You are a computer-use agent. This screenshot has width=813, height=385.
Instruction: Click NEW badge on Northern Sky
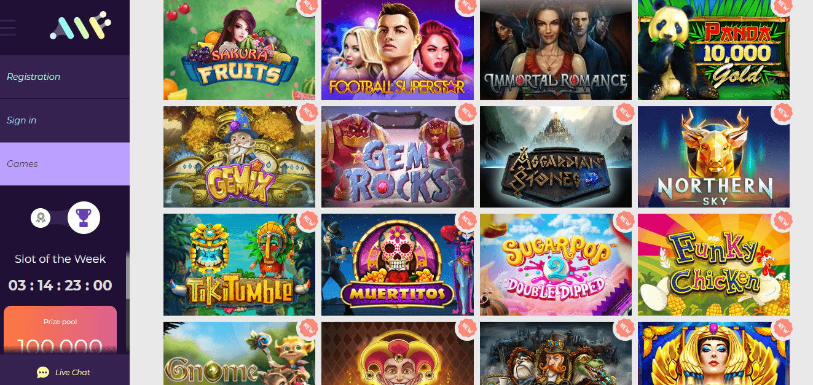(x=782, y=114)
